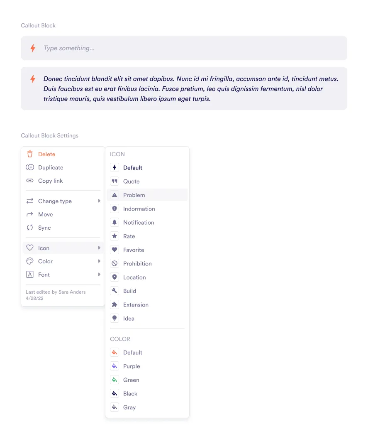Expand the Font submenu arrow
Image resolution: width=368 pixels, height=439 pixels.
point(99,275)
